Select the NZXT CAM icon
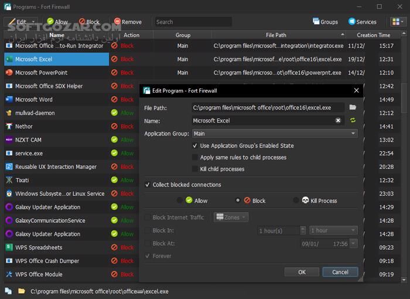410x299 pixels. click(x=9, y=140)
